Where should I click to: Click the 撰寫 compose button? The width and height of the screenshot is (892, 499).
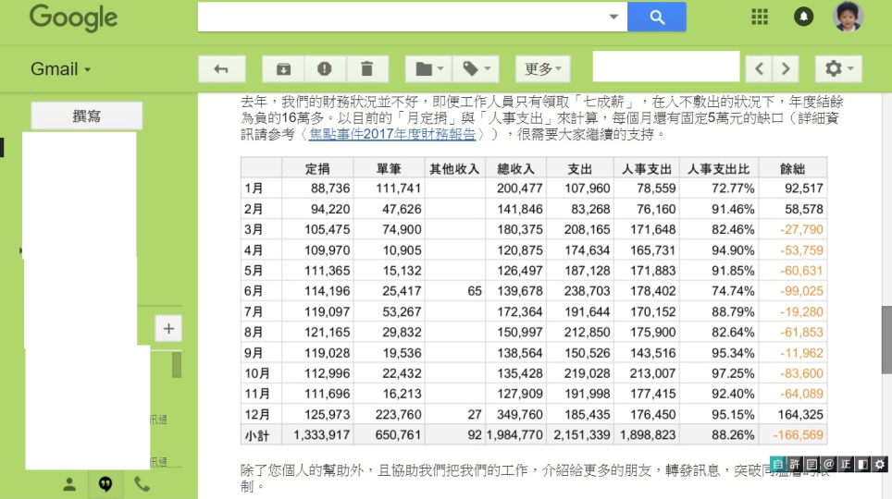point(87,116)
